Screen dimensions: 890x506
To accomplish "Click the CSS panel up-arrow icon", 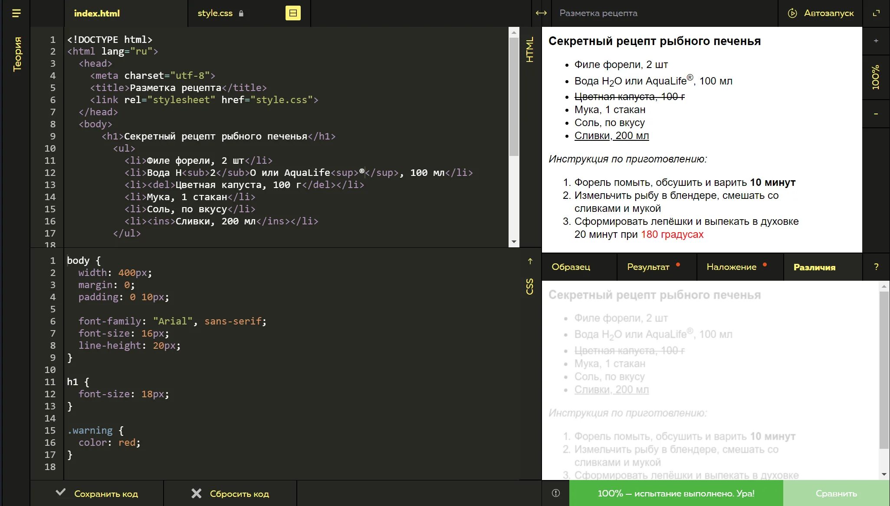I will 530,261.
